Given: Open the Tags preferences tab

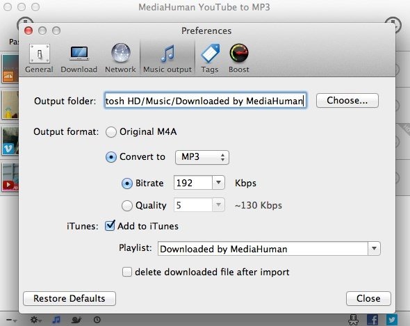Looking at the screenshot, I should click(210, 58).
